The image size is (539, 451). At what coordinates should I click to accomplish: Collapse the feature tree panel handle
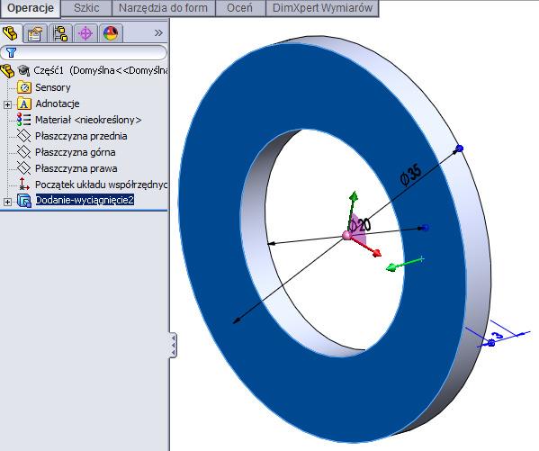point(174,345)
